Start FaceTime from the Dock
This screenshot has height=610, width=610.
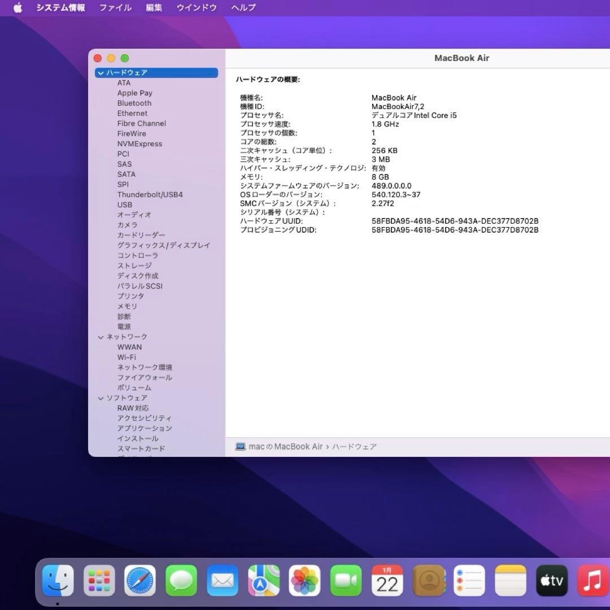(346, 579)
